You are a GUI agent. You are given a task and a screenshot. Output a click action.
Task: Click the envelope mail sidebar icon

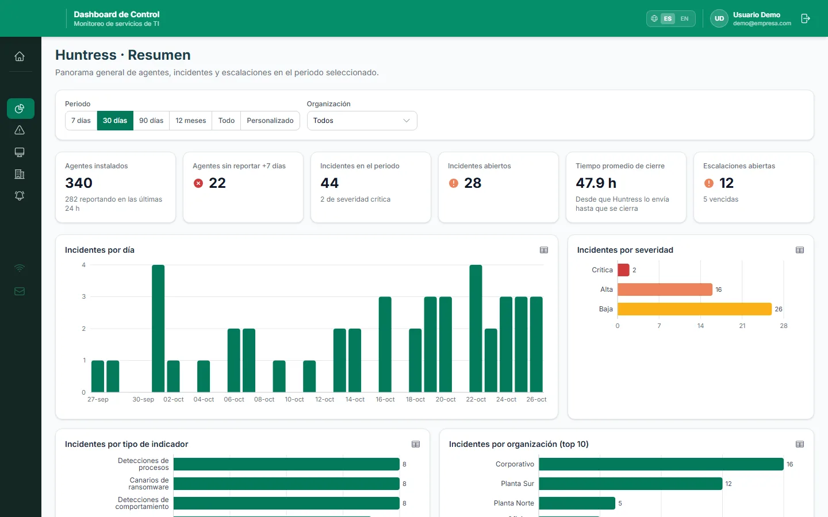click(x=20, y=291)
